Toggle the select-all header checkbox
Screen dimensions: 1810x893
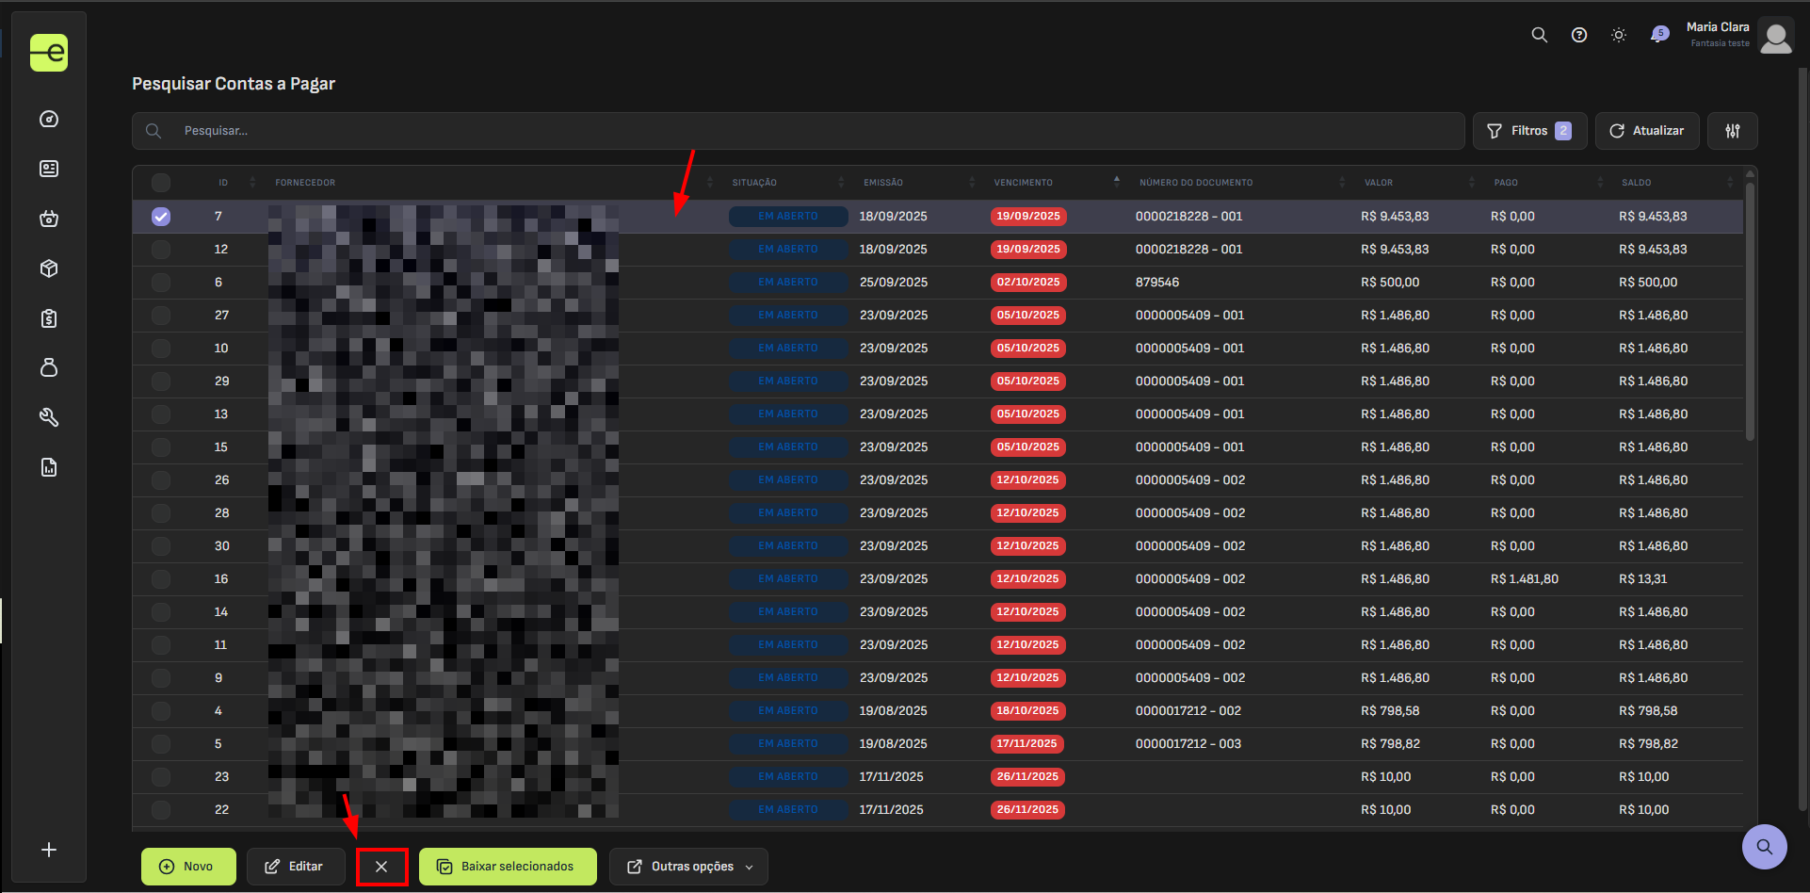pos(161,183)
